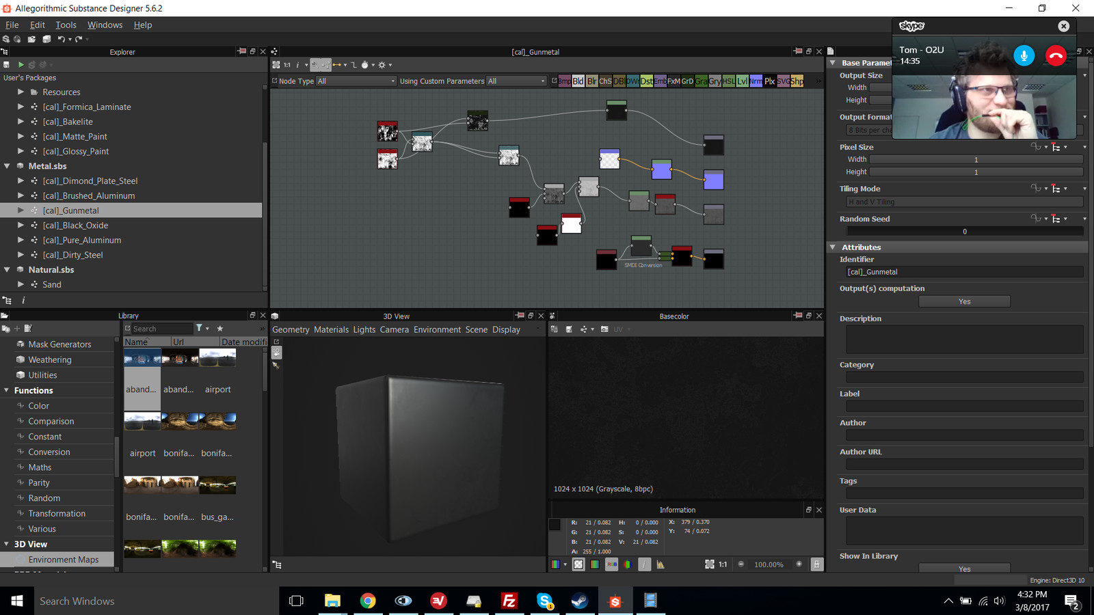Click the new Substance icon in main toolbar

[5, 39]
